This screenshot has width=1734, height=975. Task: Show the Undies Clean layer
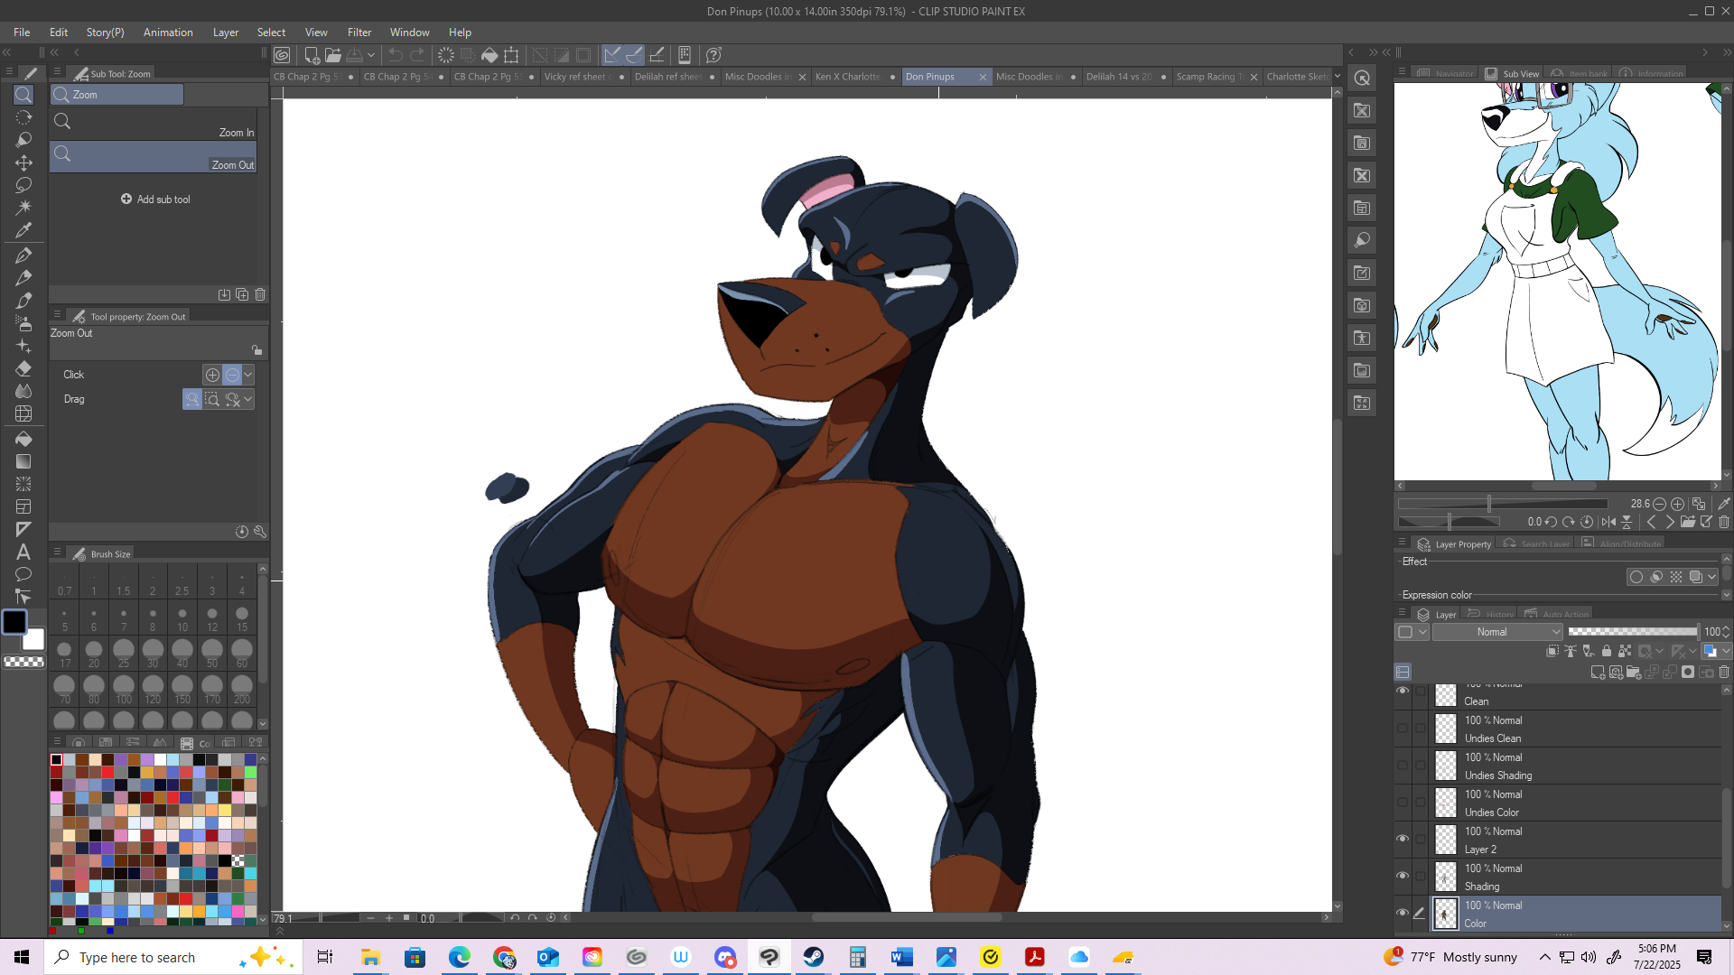click(x=1402, y=728)
